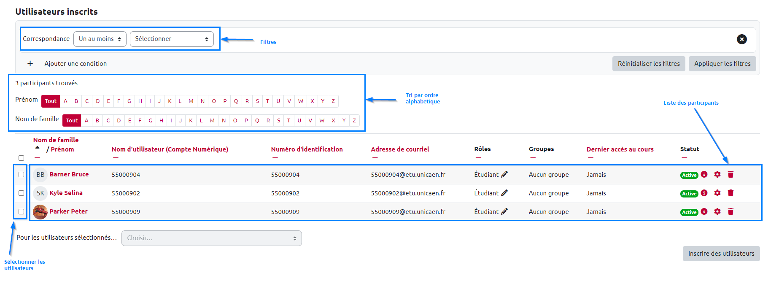Open the 'Choisir...' bulk action dropdown
Screen dimensions: 779x284
[211, 238]
